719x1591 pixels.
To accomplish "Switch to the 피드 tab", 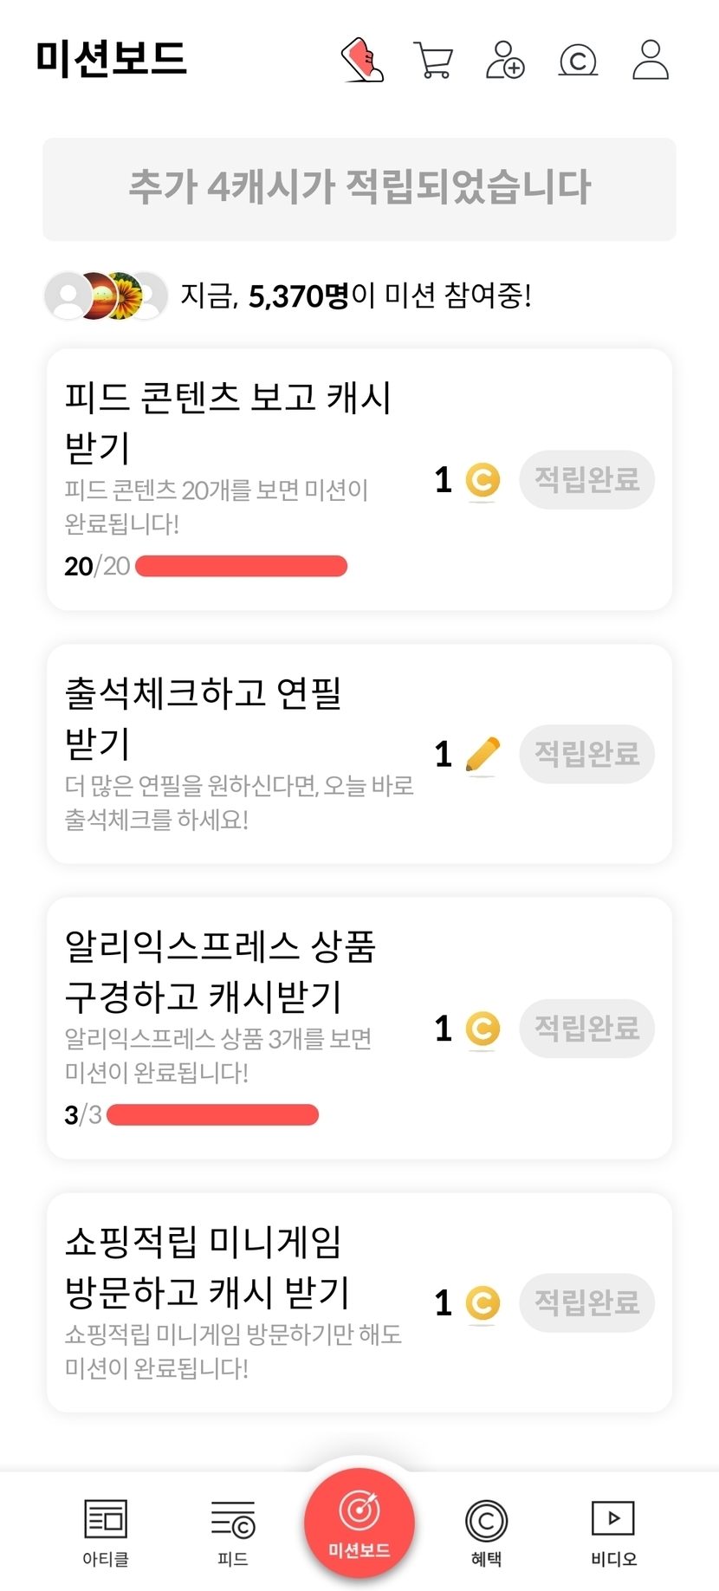I will 233,1532.
